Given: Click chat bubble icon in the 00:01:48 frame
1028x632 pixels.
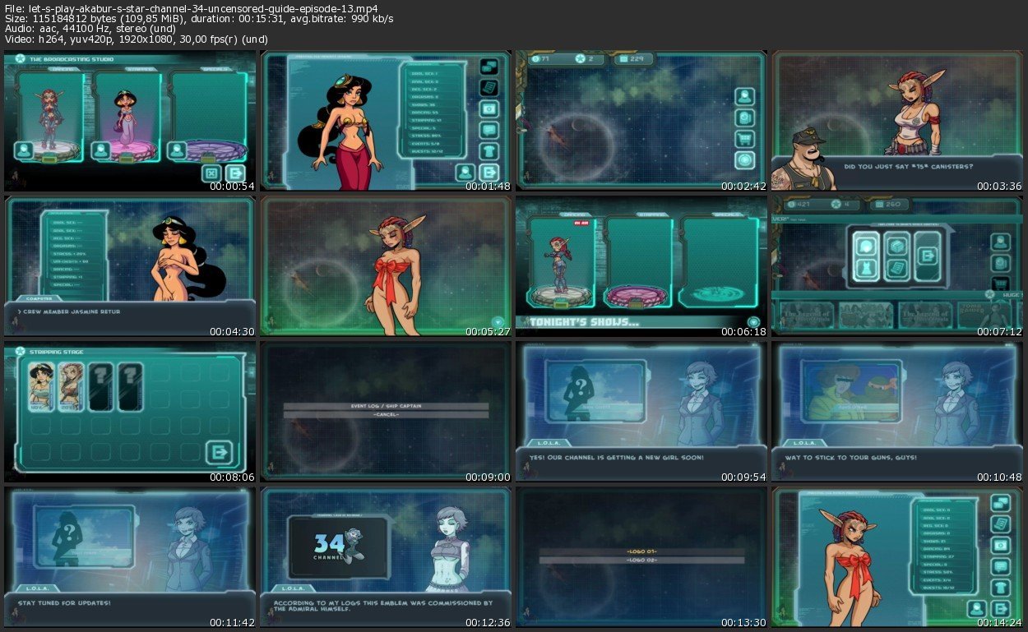Looking at the screenshot, I should point(489,130).
